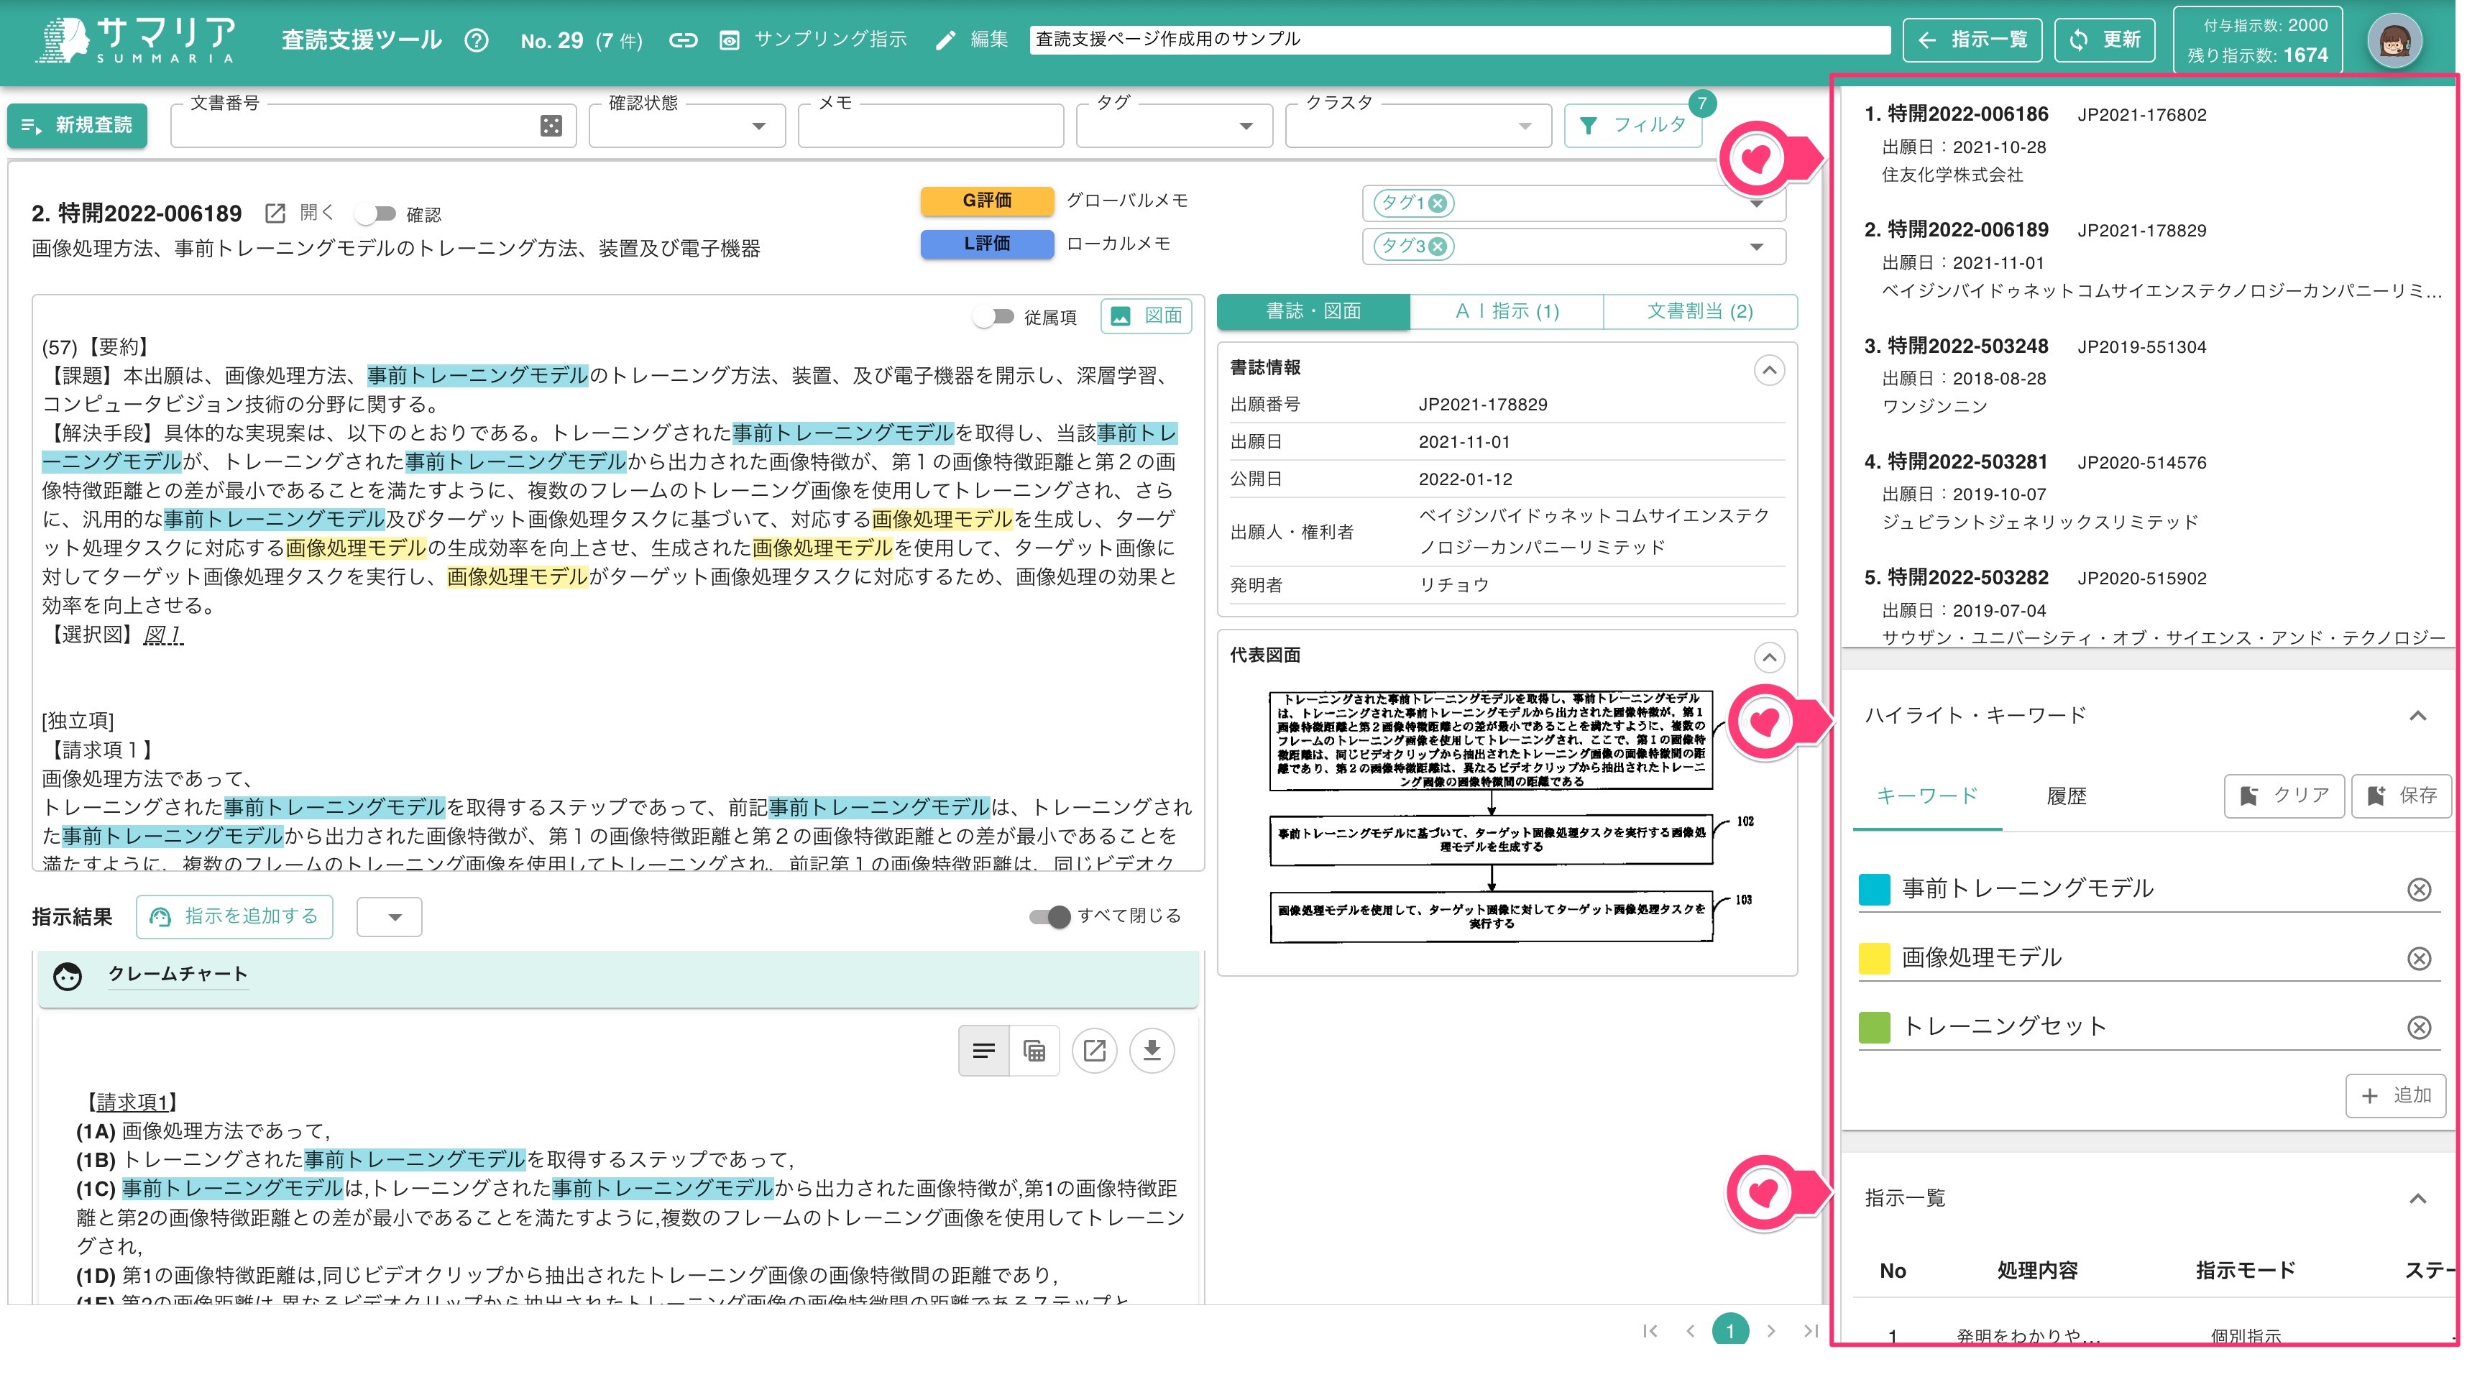Toggle すべて閉じる in the instruction results
Screen dimensions: 2490x1377
click(1049, 916)
